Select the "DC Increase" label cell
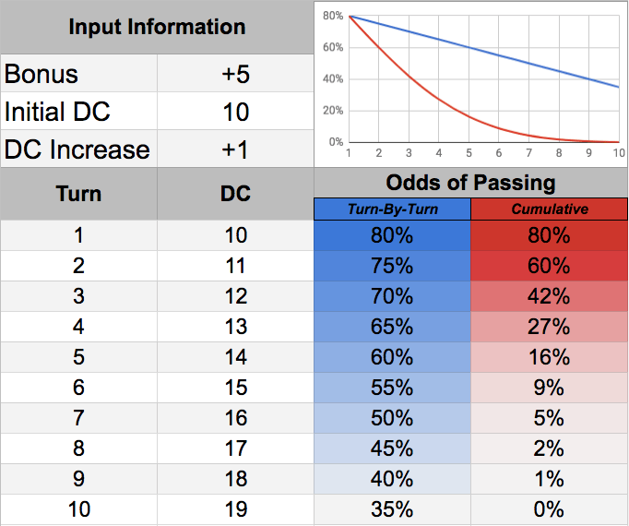The image size is (629, 526). (x=78, y=149)
